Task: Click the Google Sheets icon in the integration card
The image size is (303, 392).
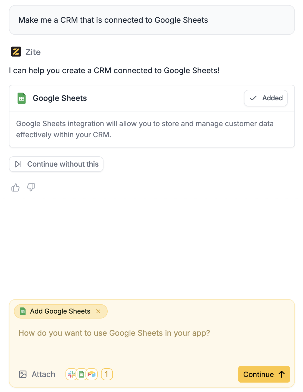Action: [x=21, y=98]
